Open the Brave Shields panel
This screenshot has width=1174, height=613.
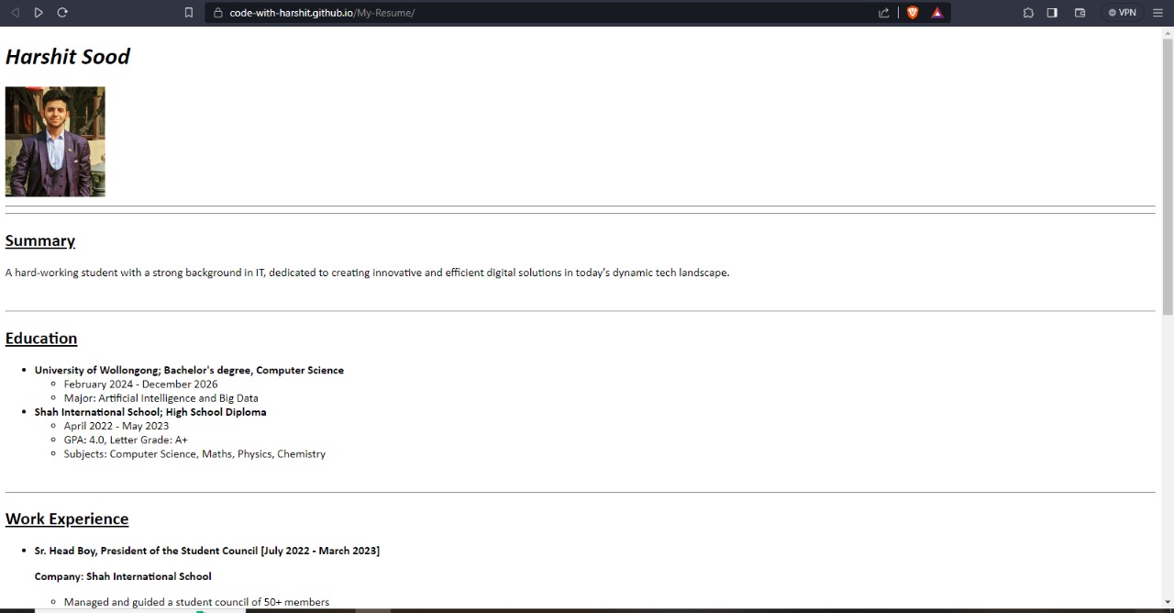pos(912,12)
